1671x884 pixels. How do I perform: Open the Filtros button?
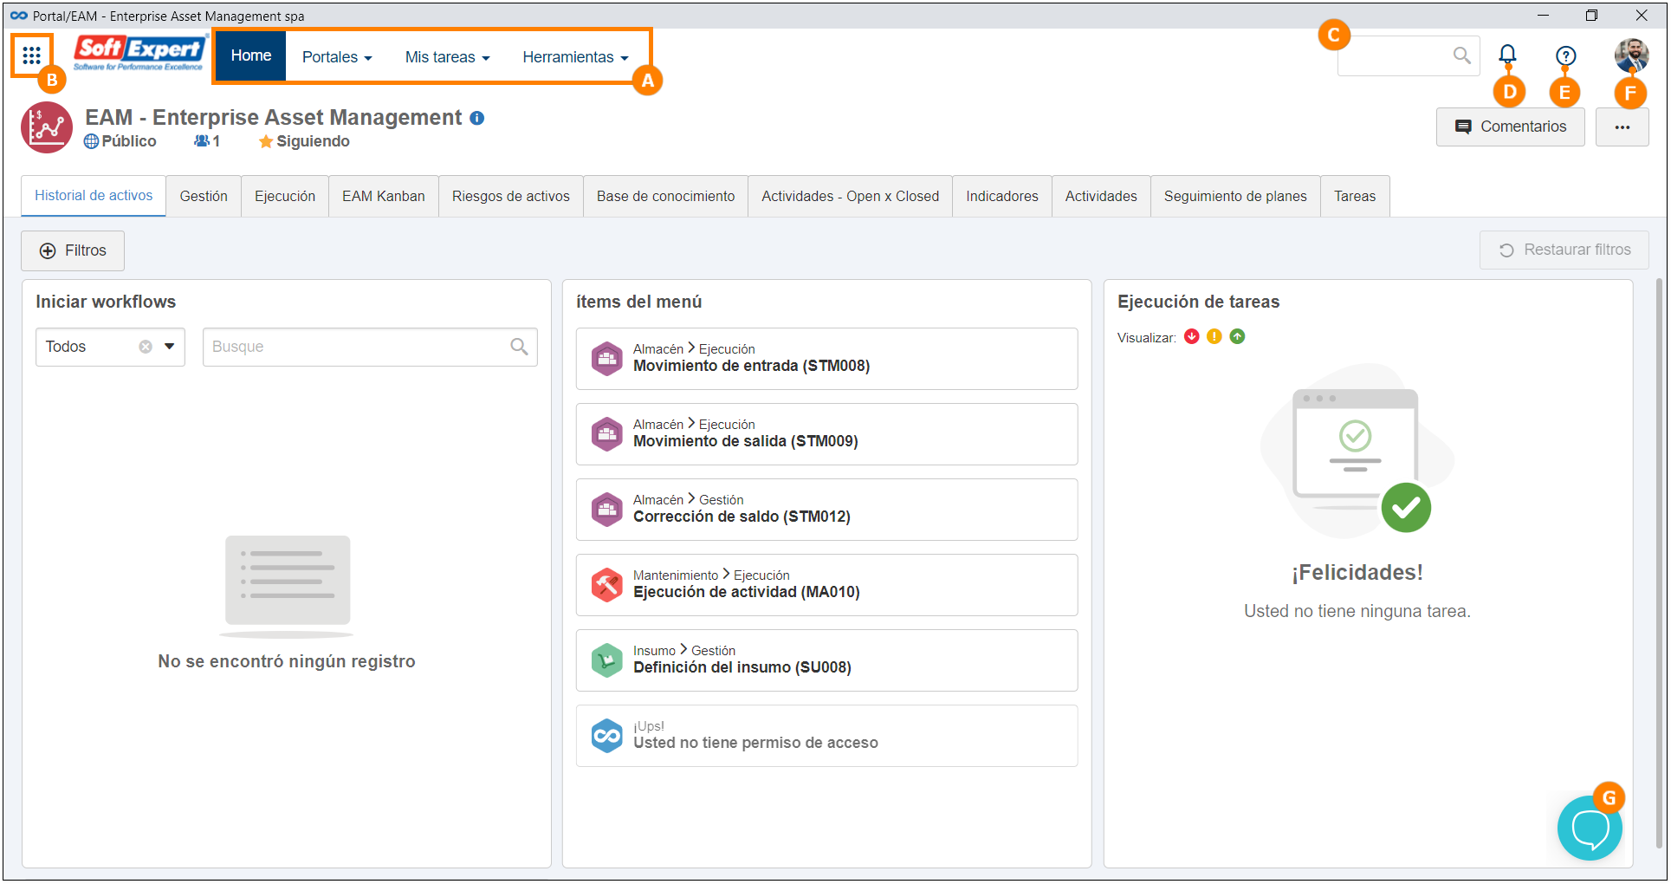point(73,250)
